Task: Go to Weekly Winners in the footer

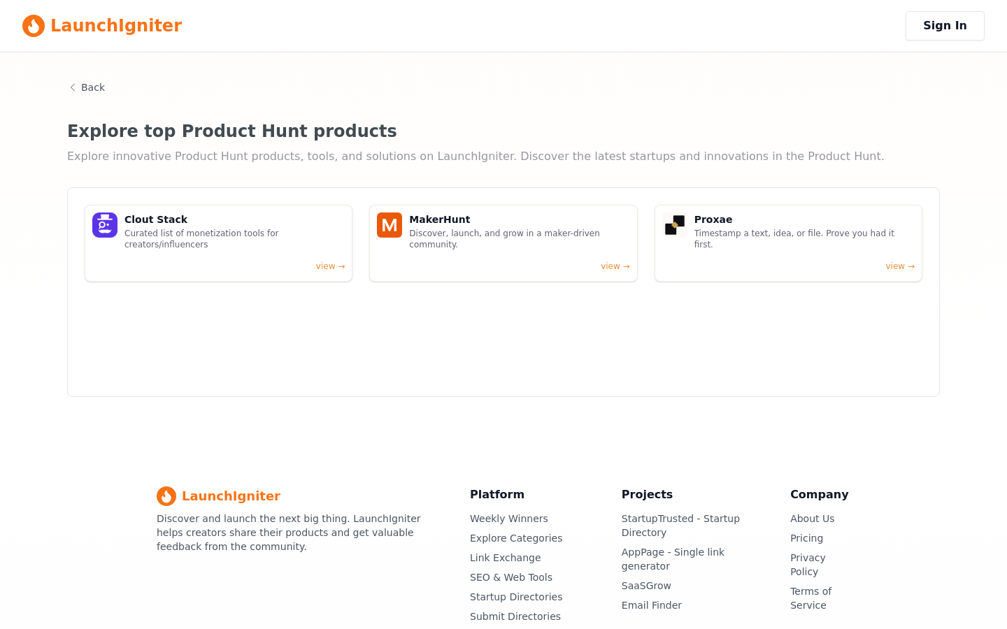Action: coord(509,519)
